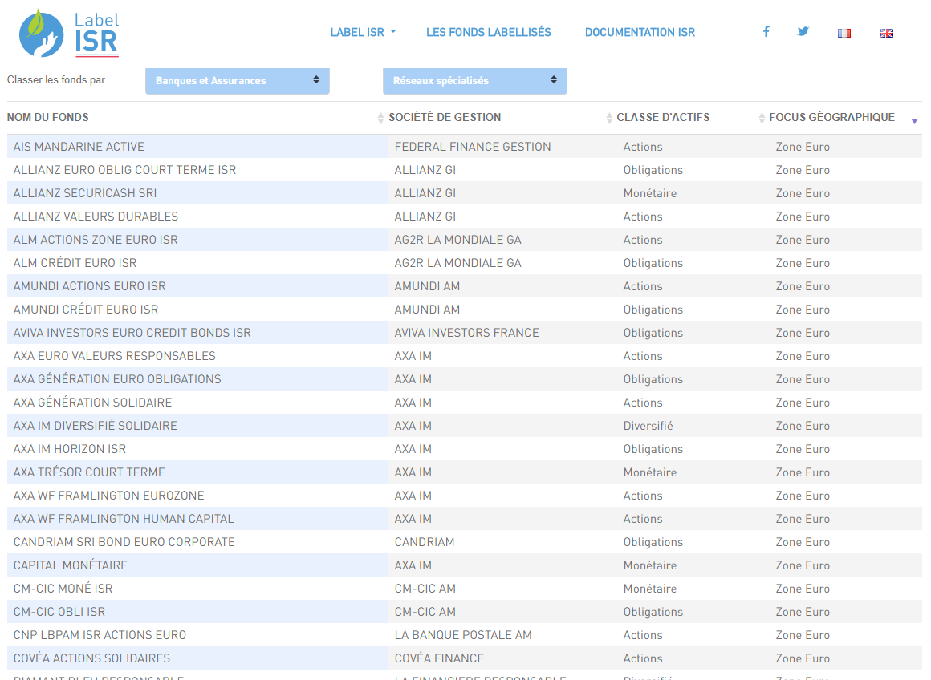
Task: Open Documentation ISR menu item
Action: [x=640, y=33]
